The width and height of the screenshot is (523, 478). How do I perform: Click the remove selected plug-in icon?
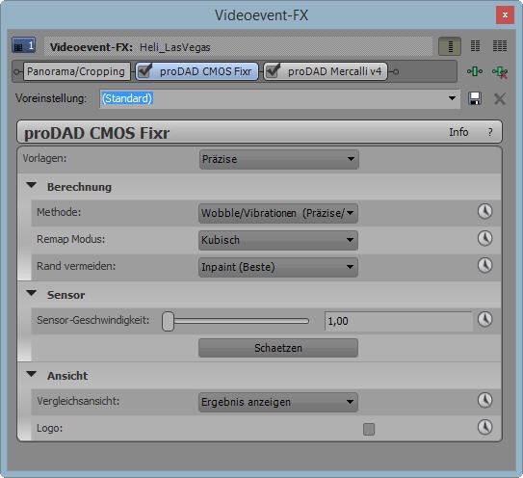coord(500,71)
